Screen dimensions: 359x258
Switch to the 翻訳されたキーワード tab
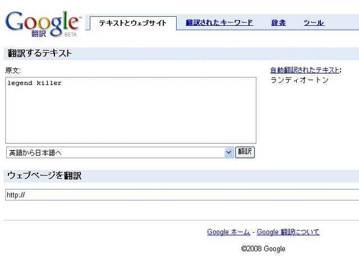(x=219, y=23)
